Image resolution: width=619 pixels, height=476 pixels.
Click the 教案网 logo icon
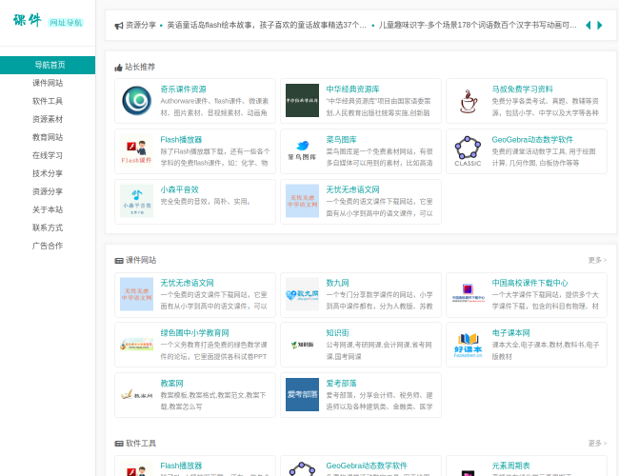(x=136, y=395)
